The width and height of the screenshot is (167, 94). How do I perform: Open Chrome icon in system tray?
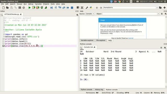click(x=120, y=1)
